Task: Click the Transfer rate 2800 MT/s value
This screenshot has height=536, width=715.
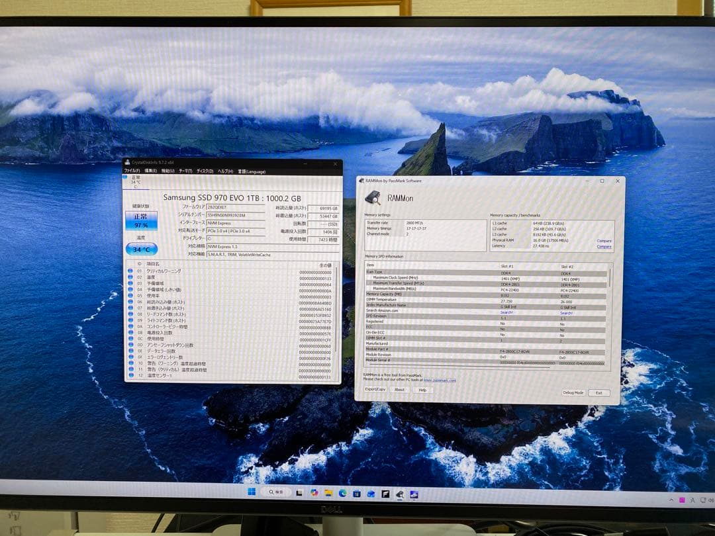Action: pyautogui.click(x=414, y=223)
